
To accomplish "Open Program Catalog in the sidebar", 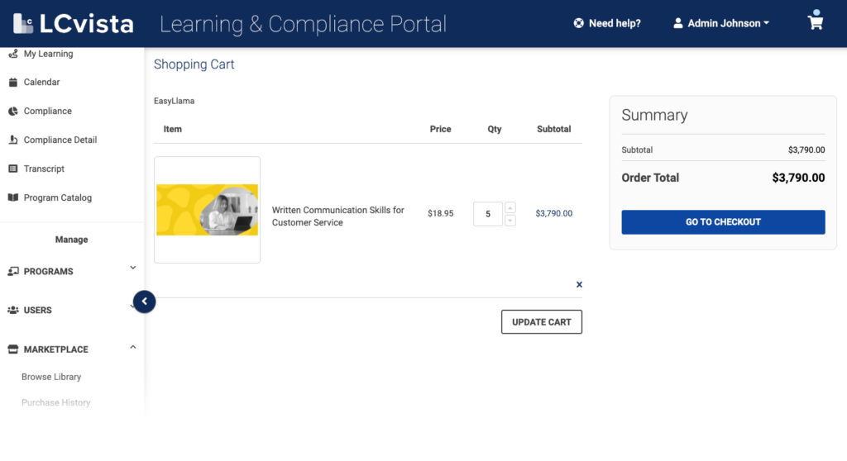I will tap(57, 197).
